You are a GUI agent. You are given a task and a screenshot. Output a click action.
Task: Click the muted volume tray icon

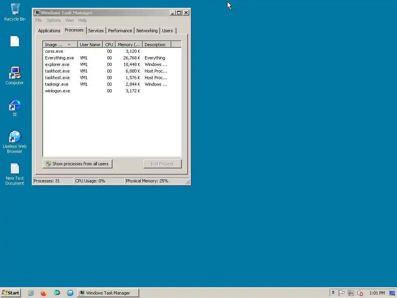pyautogui.click(x=360, y=293)
